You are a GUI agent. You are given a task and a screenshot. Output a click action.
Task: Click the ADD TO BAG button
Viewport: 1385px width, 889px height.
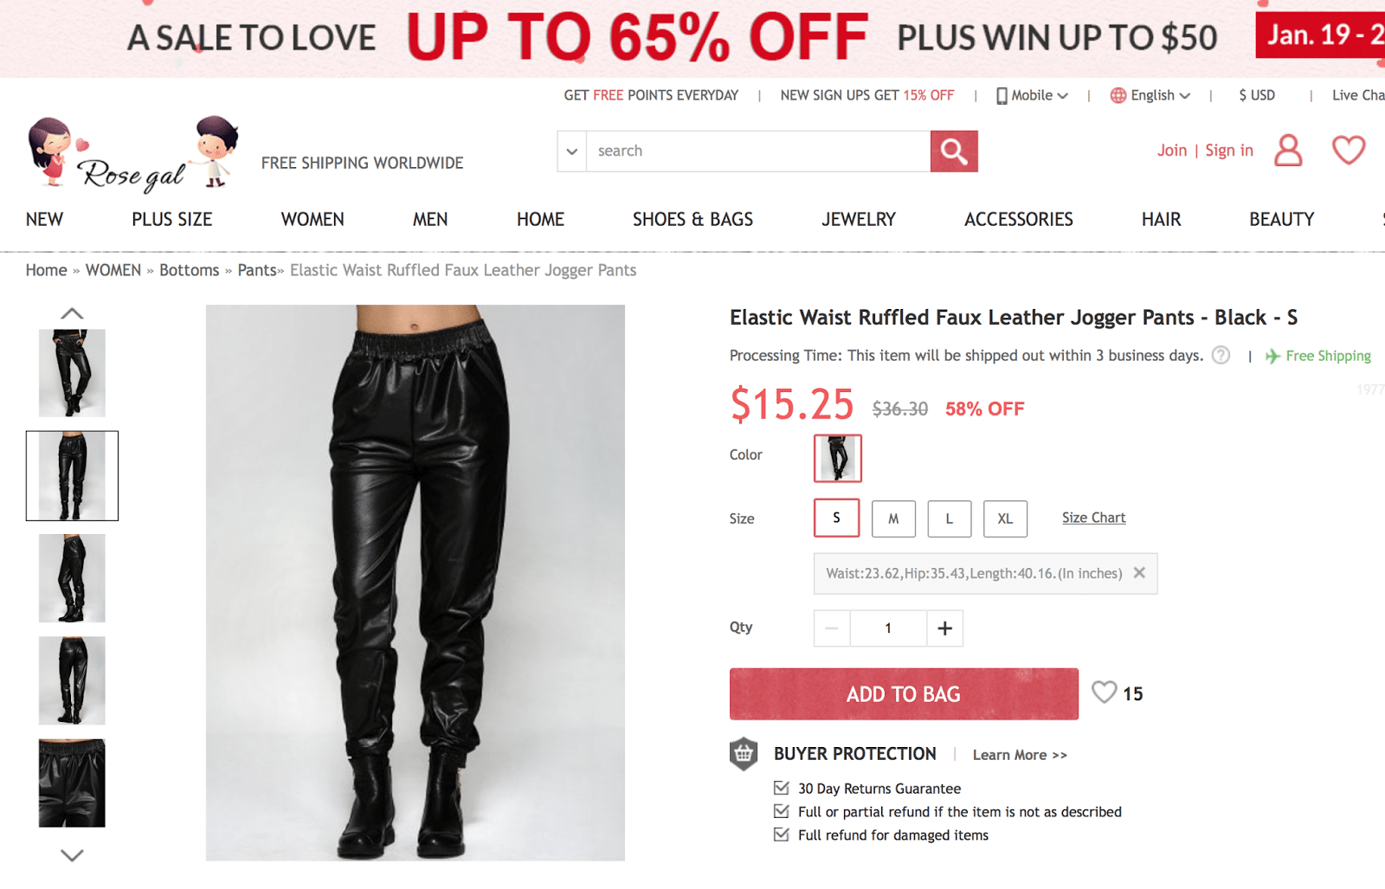[904, 694]
